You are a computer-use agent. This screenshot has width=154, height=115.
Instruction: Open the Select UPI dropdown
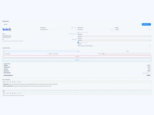coord(114,46)
